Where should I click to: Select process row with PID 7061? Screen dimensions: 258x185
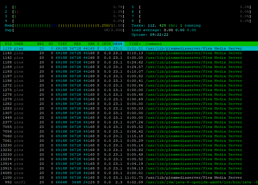129,141
